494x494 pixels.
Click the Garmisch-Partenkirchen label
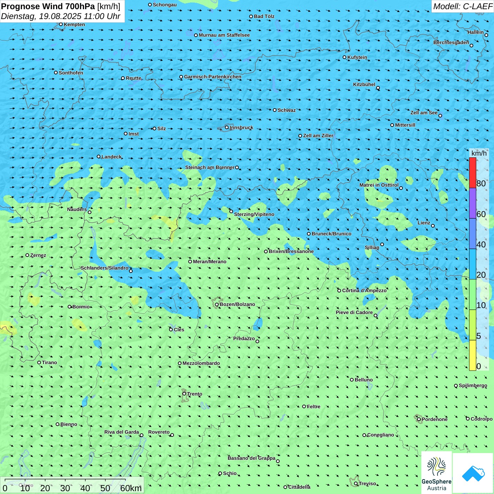click(213, 77)
